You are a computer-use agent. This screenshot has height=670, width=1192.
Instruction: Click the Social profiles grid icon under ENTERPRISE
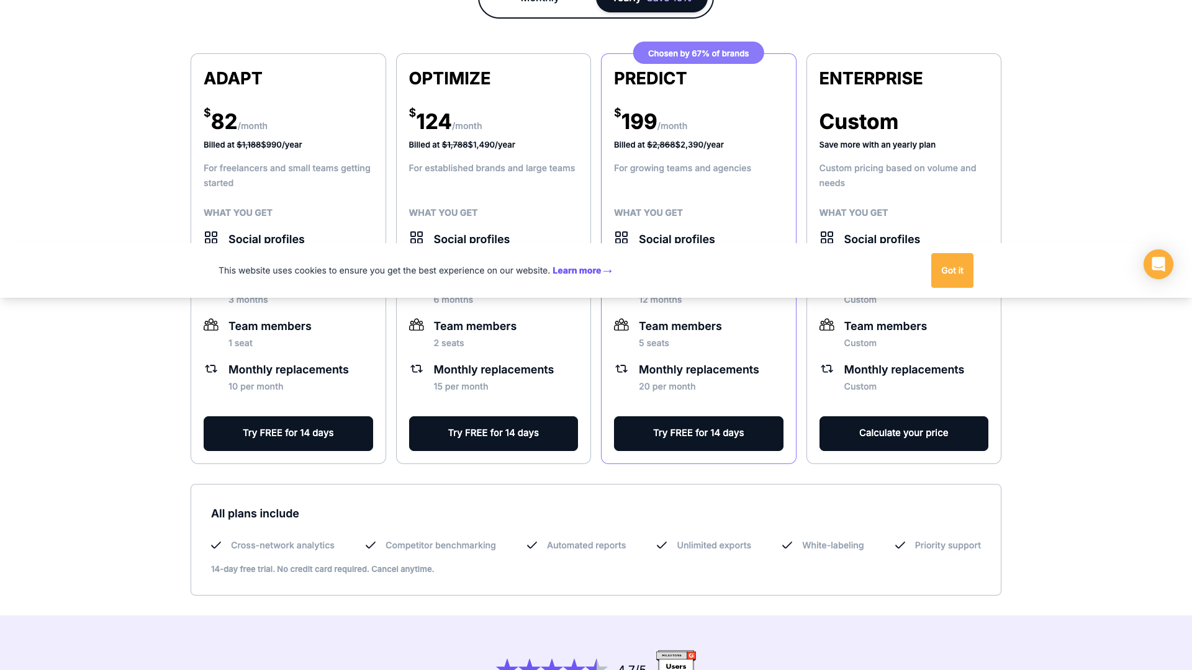click(x=826, y=237)
